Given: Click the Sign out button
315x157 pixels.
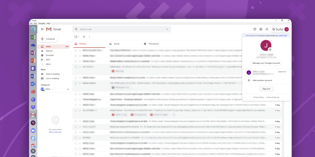Looking at the screenshot, I should pyautogui.click(x=266, y=89).
